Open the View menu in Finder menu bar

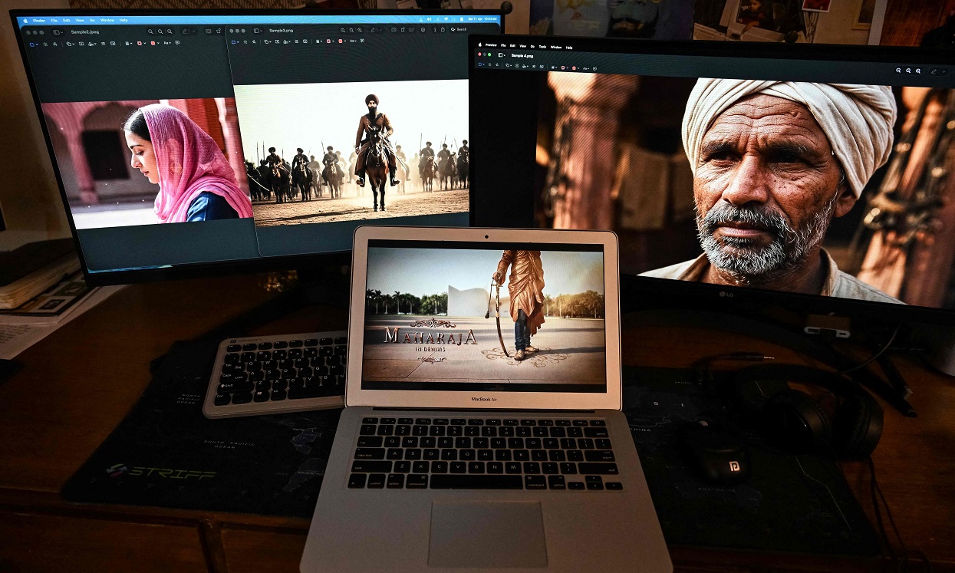(x=80, y=20)
